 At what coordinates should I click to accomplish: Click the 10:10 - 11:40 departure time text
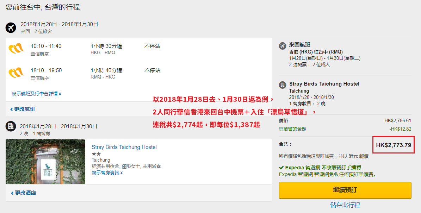pyautogui.click(x=46, y=46)
